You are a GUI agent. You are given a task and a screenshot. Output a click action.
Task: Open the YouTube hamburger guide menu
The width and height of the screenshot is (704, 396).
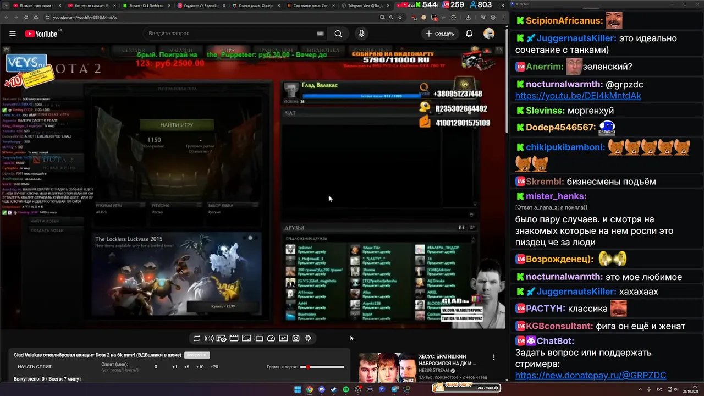(x=12, y=34)
